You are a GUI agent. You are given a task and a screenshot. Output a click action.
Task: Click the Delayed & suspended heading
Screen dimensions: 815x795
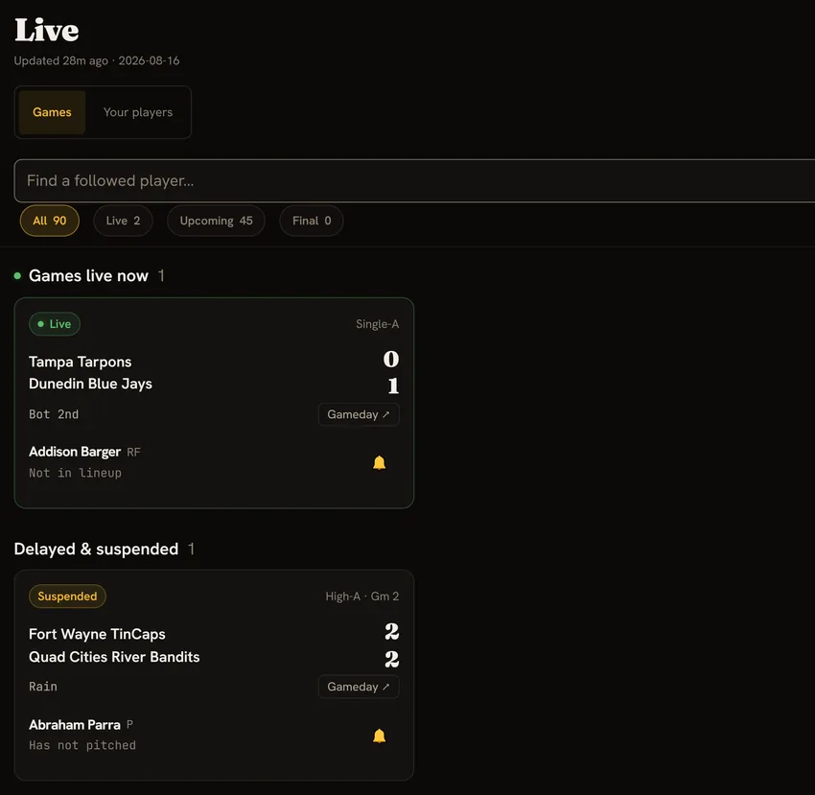tap(96, 549)
